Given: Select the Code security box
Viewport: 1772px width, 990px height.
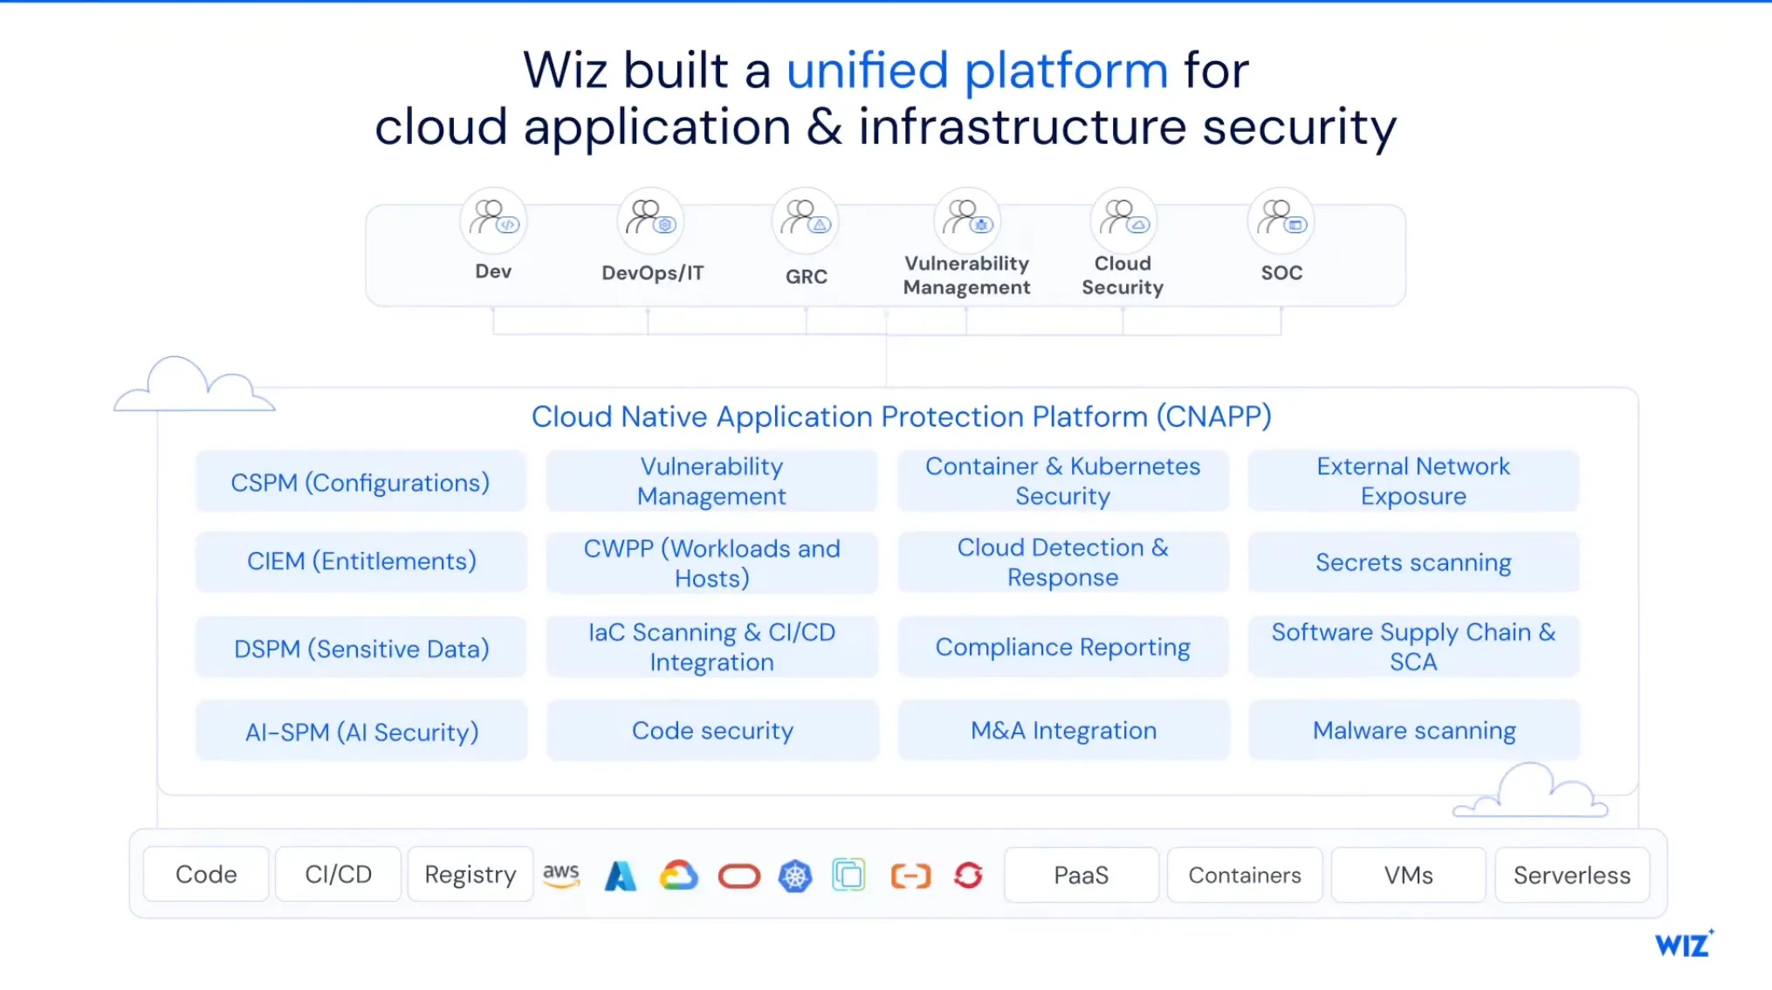Looking at the screenshot, I should (711, 731).
